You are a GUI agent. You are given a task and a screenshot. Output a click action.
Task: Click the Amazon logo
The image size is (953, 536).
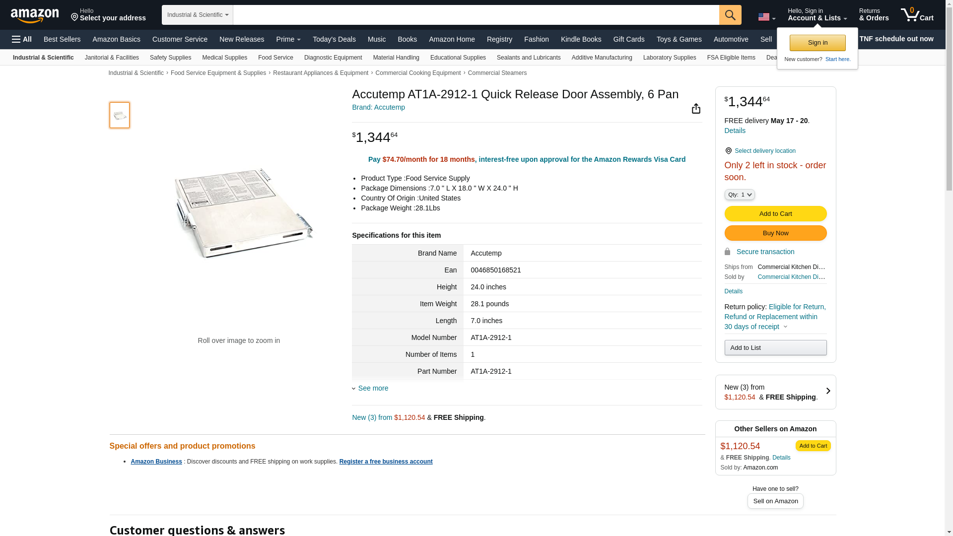(35, 15)
